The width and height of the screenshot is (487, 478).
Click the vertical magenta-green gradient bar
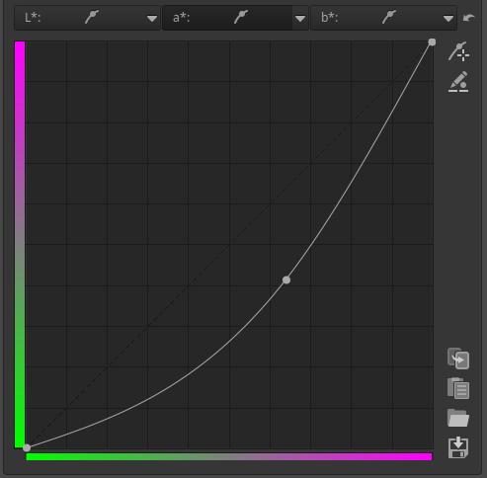[x=20, y=245]
